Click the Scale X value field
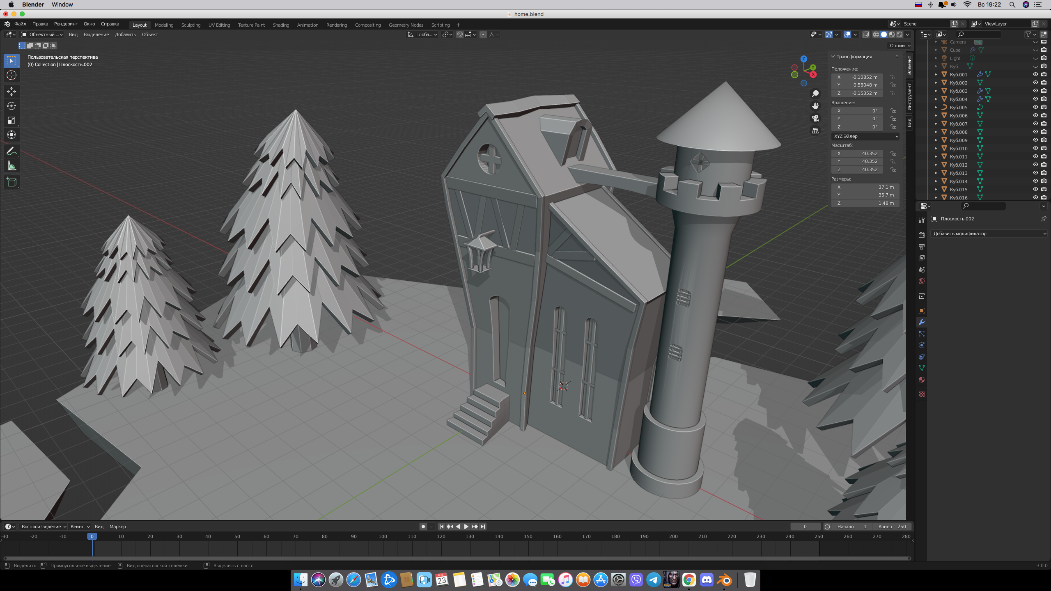The height and width of the screenshot is (591, 1051). pos(858,153)
